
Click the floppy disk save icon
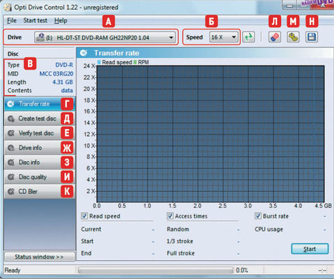click(311, 37)
